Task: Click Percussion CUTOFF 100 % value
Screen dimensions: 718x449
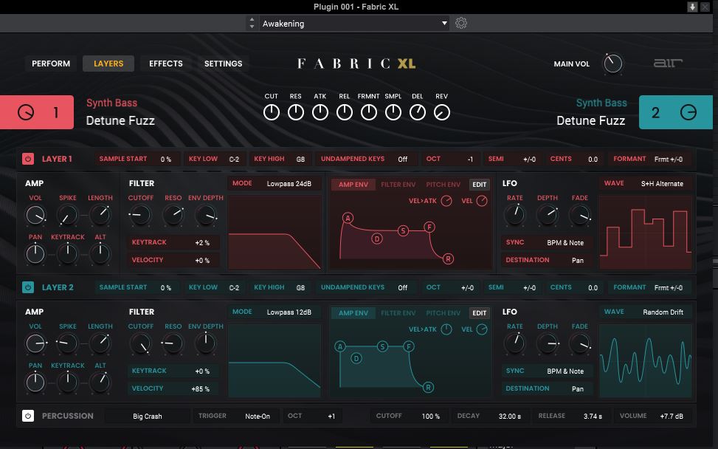Action: (430, 416)
